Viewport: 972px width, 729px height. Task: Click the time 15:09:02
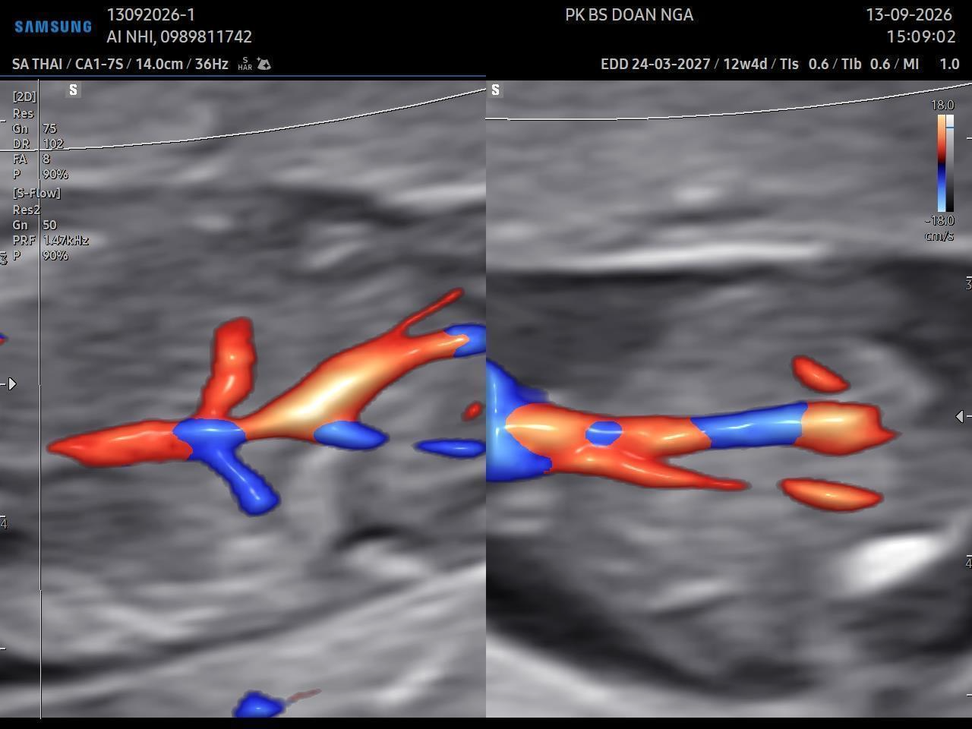tap(920, 36)
